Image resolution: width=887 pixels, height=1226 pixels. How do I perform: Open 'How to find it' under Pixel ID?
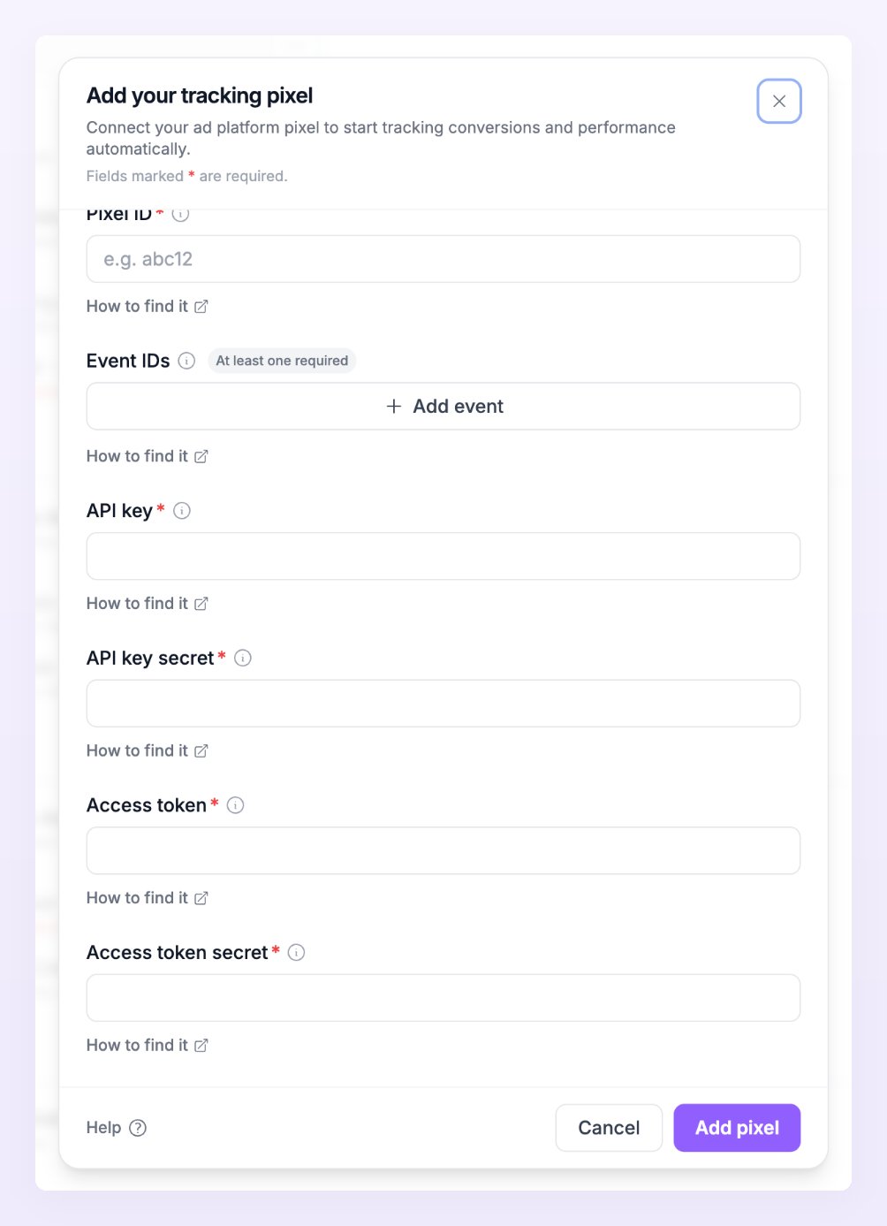[148, 307]
